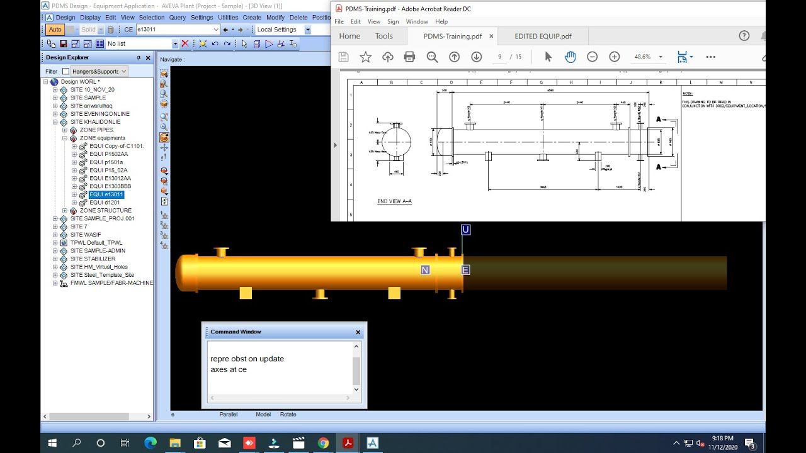The height and width of the screenshot is (453, 806).
Task: Click the list columns icon beside No list
Action: click(x=99, y=44)
